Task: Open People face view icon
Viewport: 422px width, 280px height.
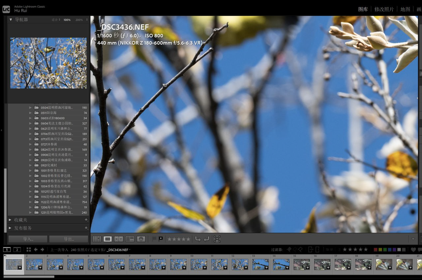Action: [x=141, y=239]
